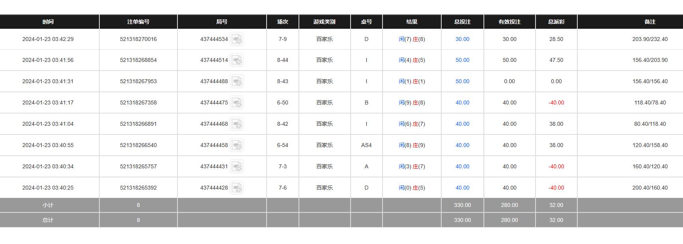The image size is (683, 244).
Task: Open video replay icon for round 437444534
Action: (237, 39)
